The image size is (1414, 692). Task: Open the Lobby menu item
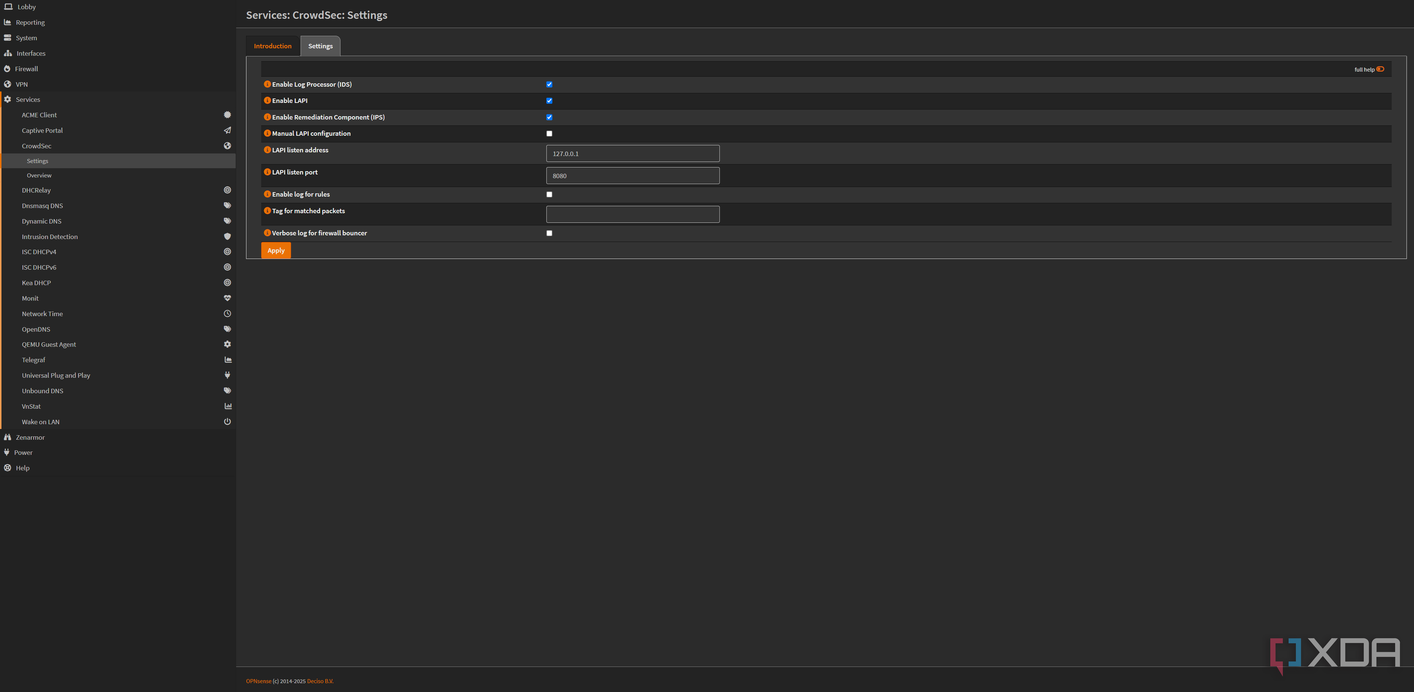coord(118,7)
